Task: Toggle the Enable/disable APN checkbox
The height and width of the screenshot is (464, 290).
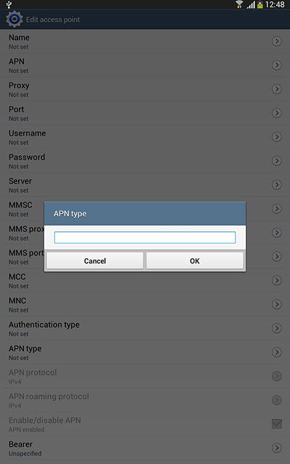Action: point(277,424)
